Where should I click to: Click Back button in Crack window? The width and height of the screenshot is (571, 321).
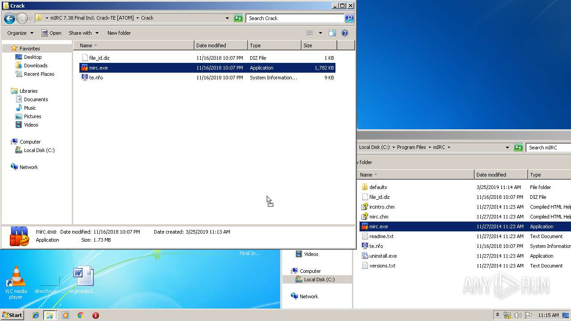point(9,18)
